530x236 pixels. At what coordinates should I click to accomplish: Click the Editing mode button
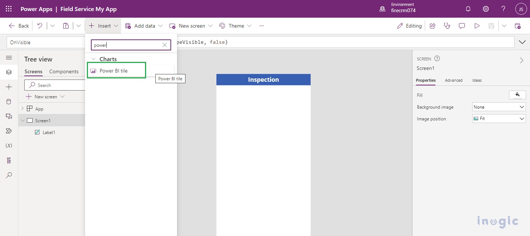point(409,26)
